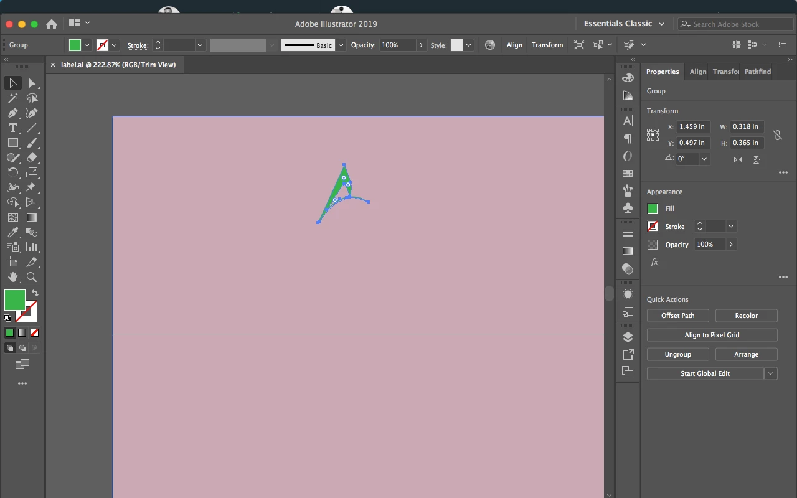
Task: Swap fill and stroke colors
Action: (x=35, y=293)
